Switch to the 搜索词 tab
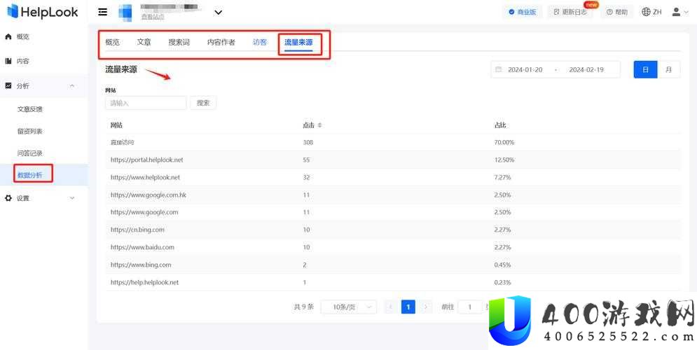 click(x=179, y=43)
